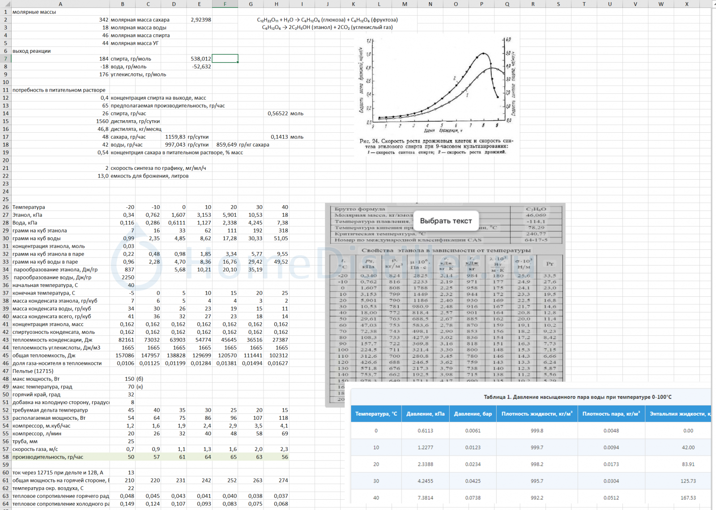Select column A header
Image resolution: width=716 pixels, height=510 pixels.
[x=60, y=4]
